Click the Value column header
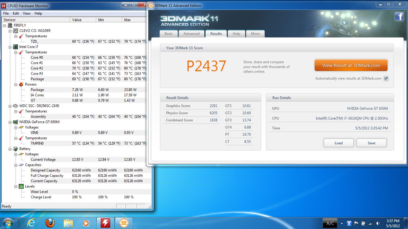The image size is (408, 229). pos(83,20)
